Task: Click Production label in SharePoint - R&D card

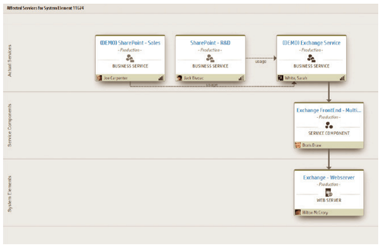Action: coord(210,50)
